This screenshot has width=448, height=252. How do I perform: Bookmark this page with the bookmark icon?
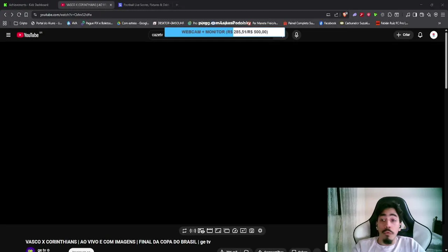pyautogui.click(x=26, y=15)
